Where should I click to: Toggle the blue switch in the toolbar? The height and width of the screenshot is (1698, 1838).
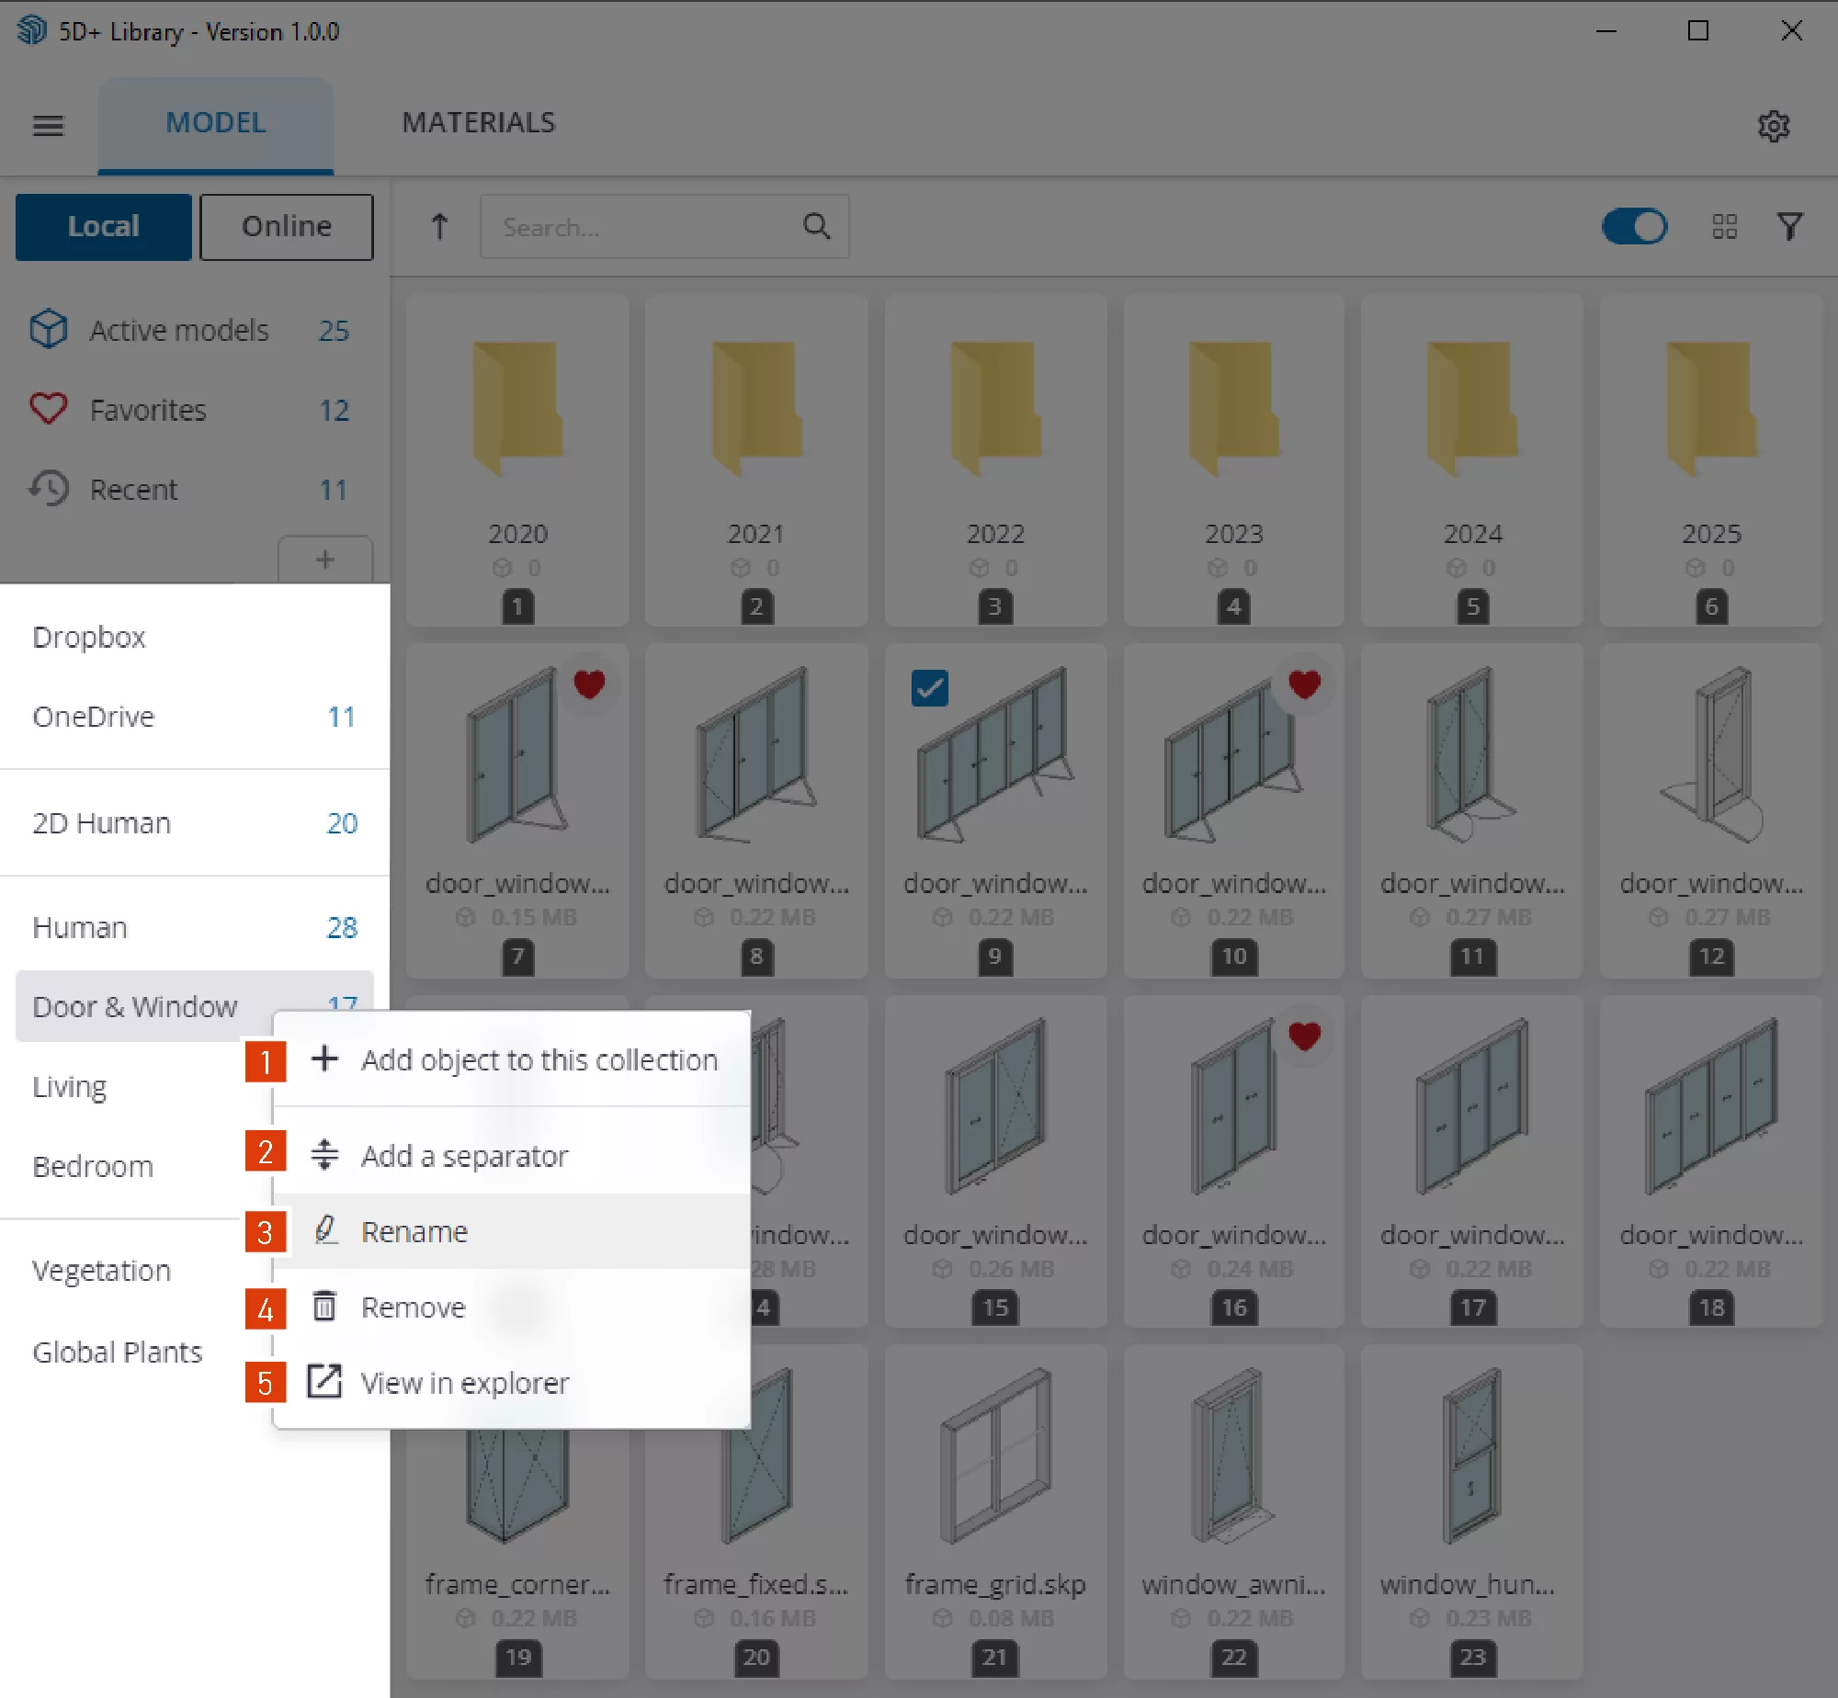point(1635,227)
